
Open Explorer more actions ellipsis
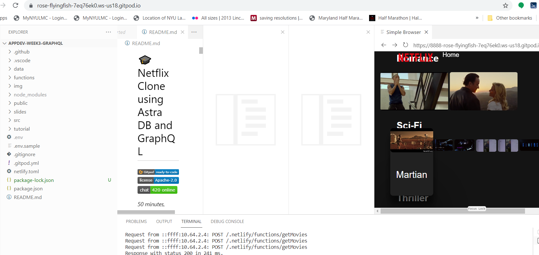point(108,32)
